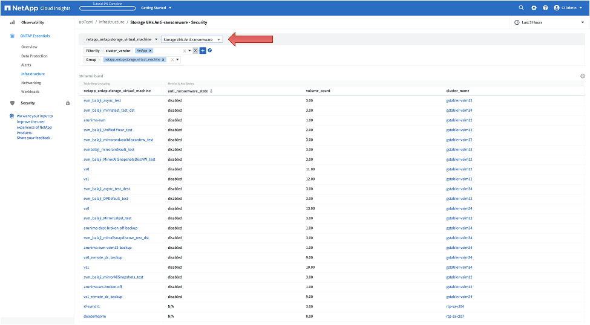Expand the Last 3 Hours time range
590x325 pixels.
pos(548,22)
